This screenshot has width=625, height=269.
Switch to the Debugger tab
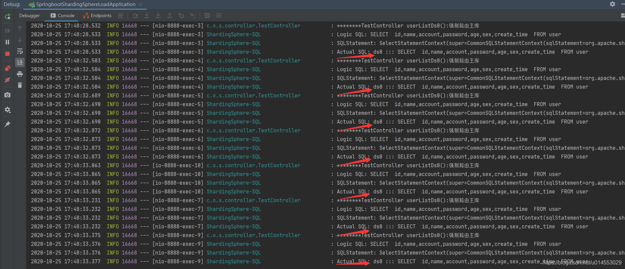click(29, 15)
